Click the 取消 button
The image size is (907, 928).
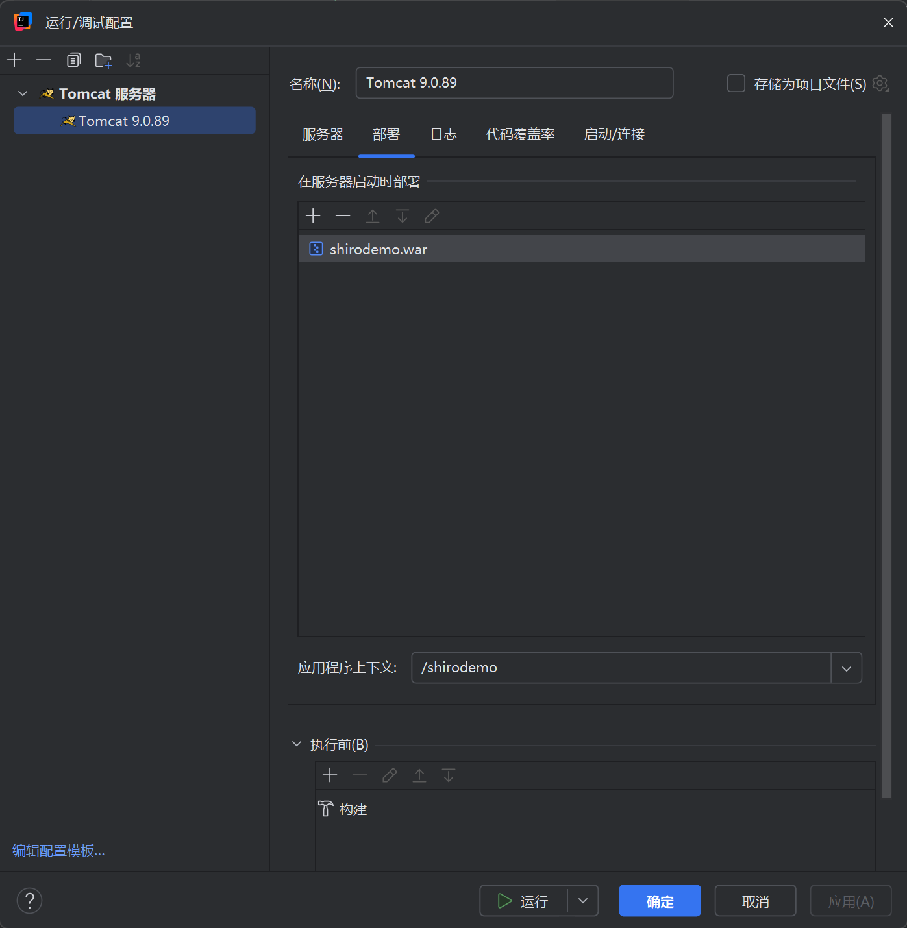coord(755,901)
